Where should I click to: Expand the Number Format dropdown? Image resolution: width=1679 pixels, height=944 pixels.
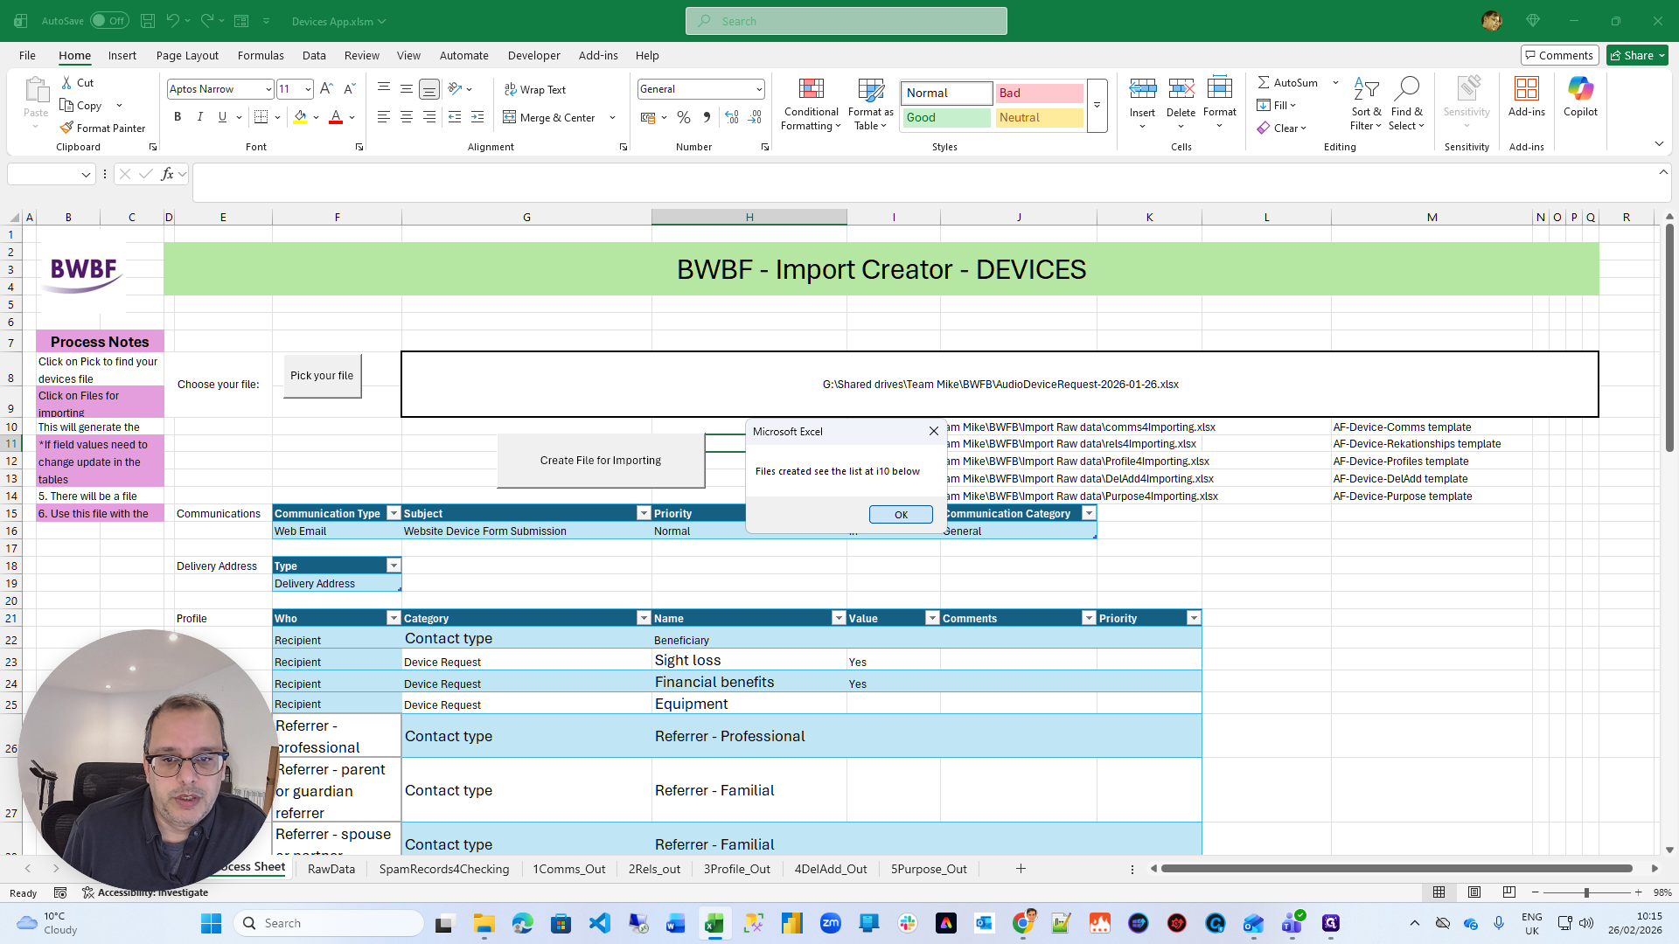point(758,89)
